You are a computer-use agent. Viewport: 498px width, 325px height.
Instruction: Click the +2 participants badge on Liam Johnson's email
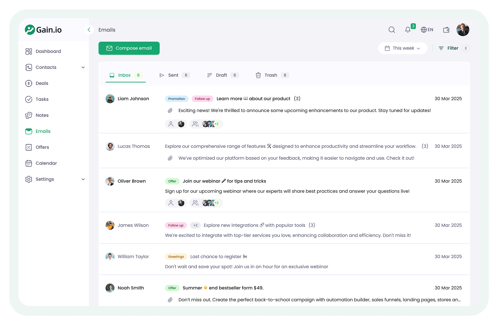(x=217, y=124)
